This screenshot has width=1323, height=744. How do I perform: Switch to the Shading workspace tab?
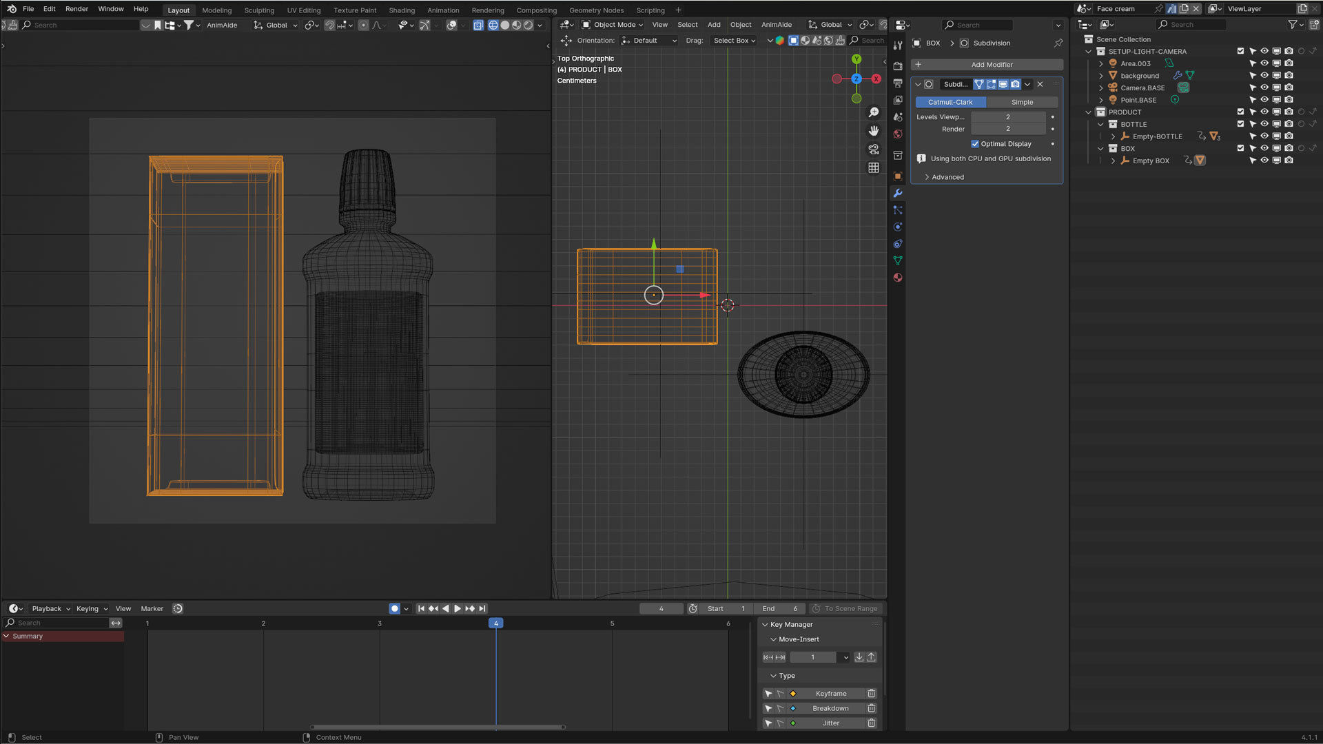click(x=402, y=10)
